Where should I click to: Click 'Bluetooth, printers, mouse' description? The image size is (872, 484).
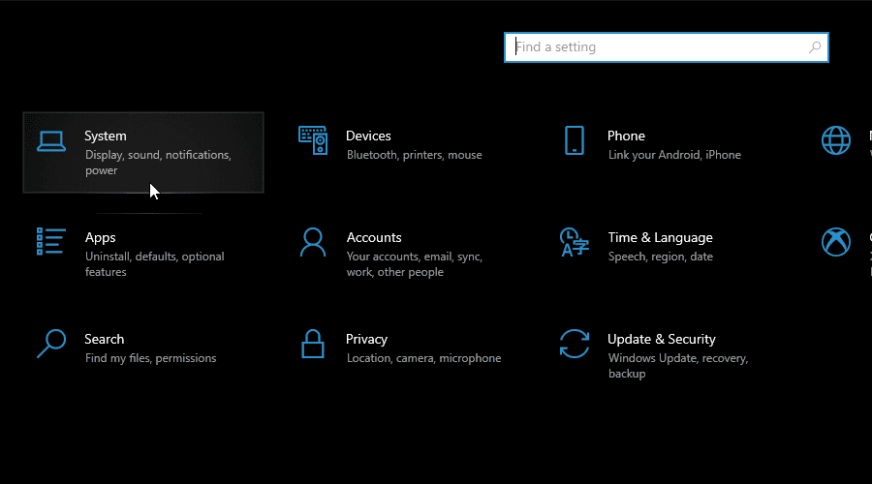415,155
